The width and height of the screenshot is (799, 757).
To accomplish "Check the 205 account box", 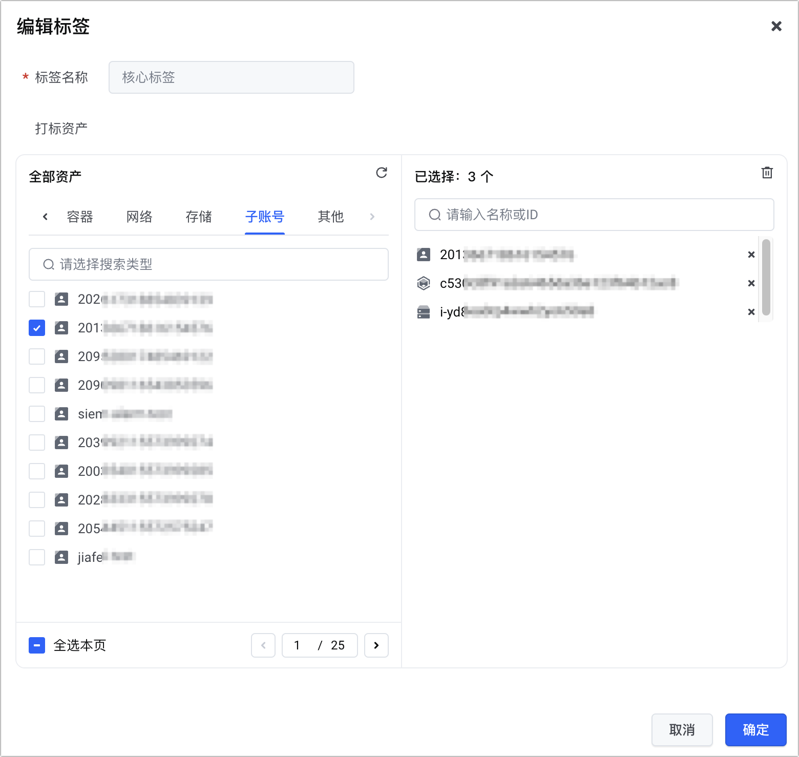I will click(x=37, y=529).
